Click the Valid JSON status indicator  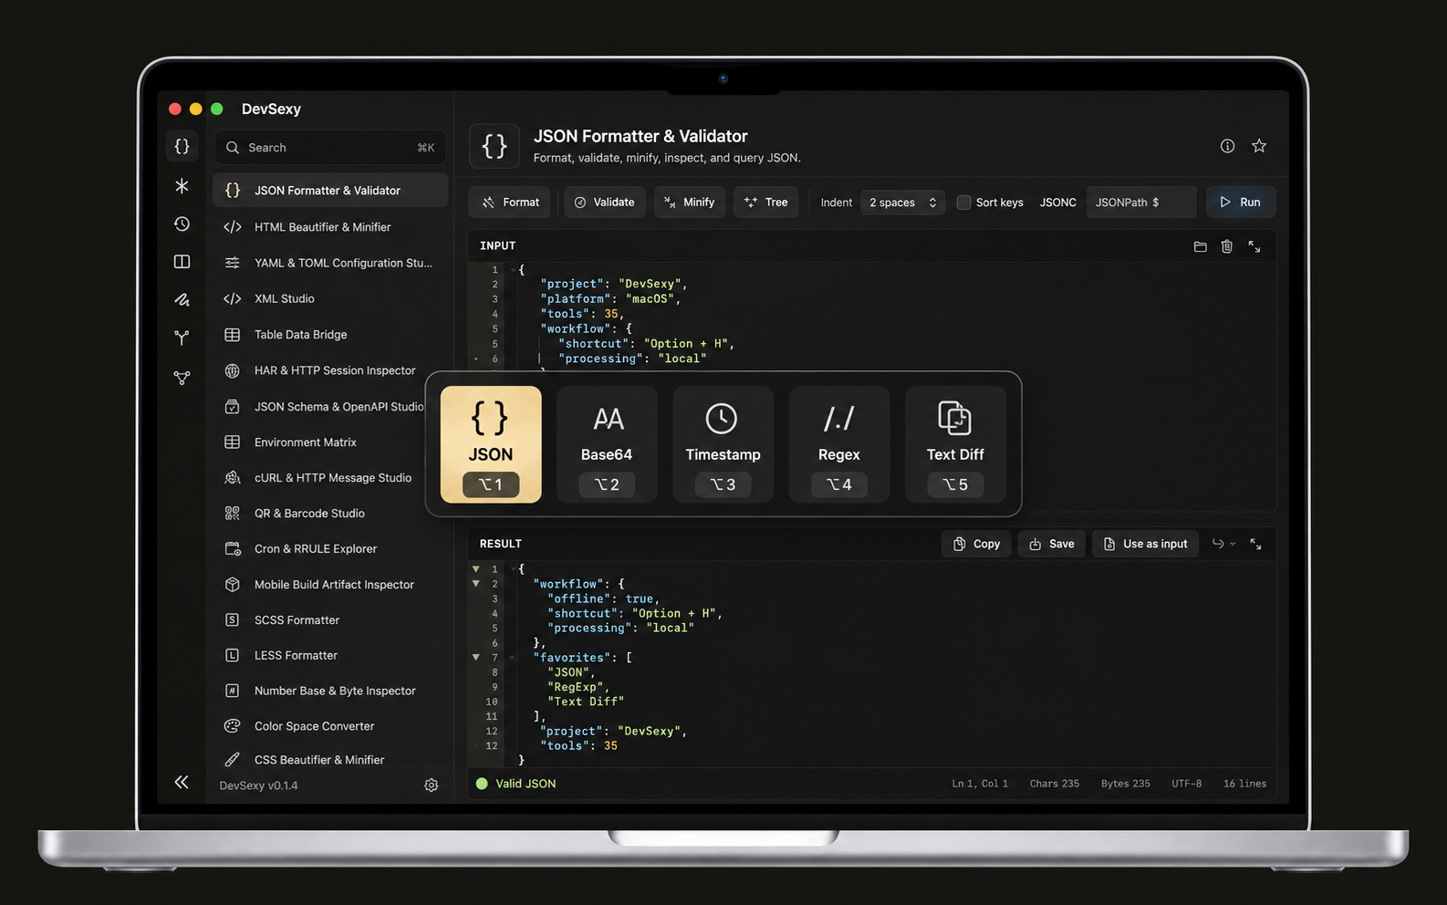(x=516, y=784)
